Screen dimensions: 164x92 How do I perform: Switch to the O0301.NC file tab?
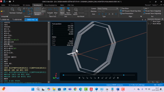click(x=5, y=20)
